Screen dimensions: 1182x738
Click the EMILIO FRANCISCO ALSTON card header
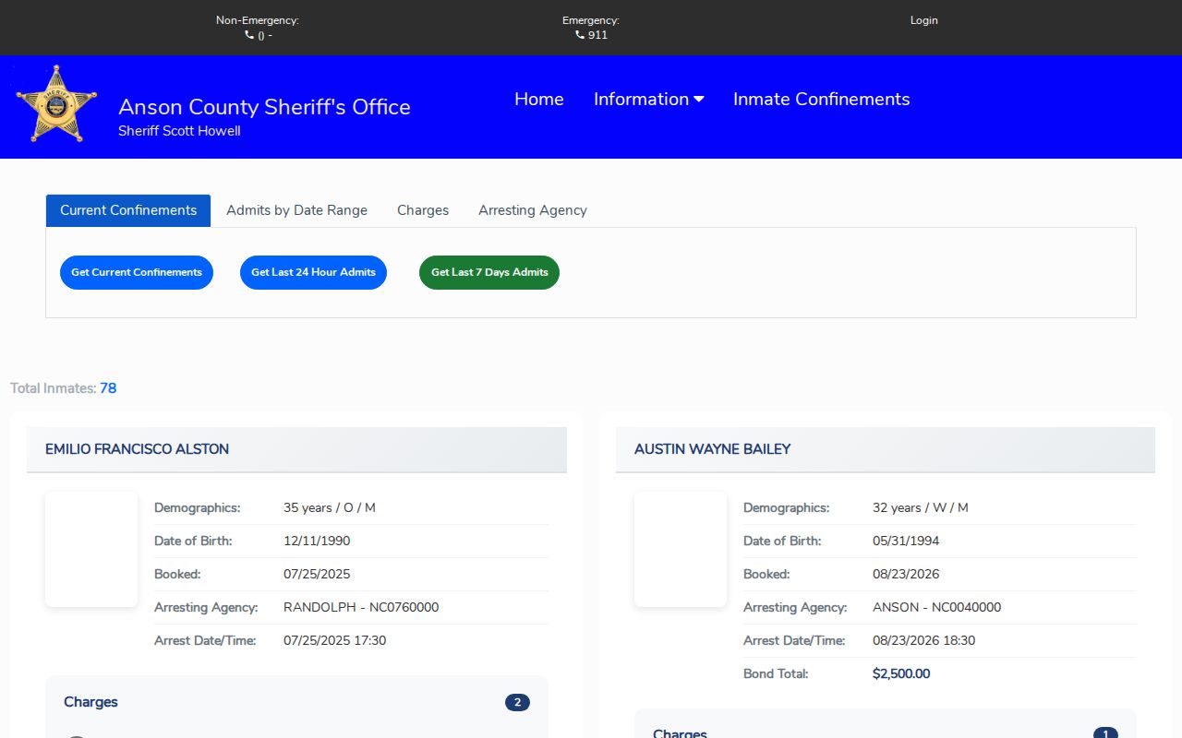pos(296,449)
